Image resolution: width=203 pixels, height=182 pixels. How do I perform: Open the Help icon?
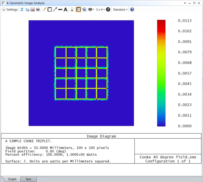pos(132,9)
